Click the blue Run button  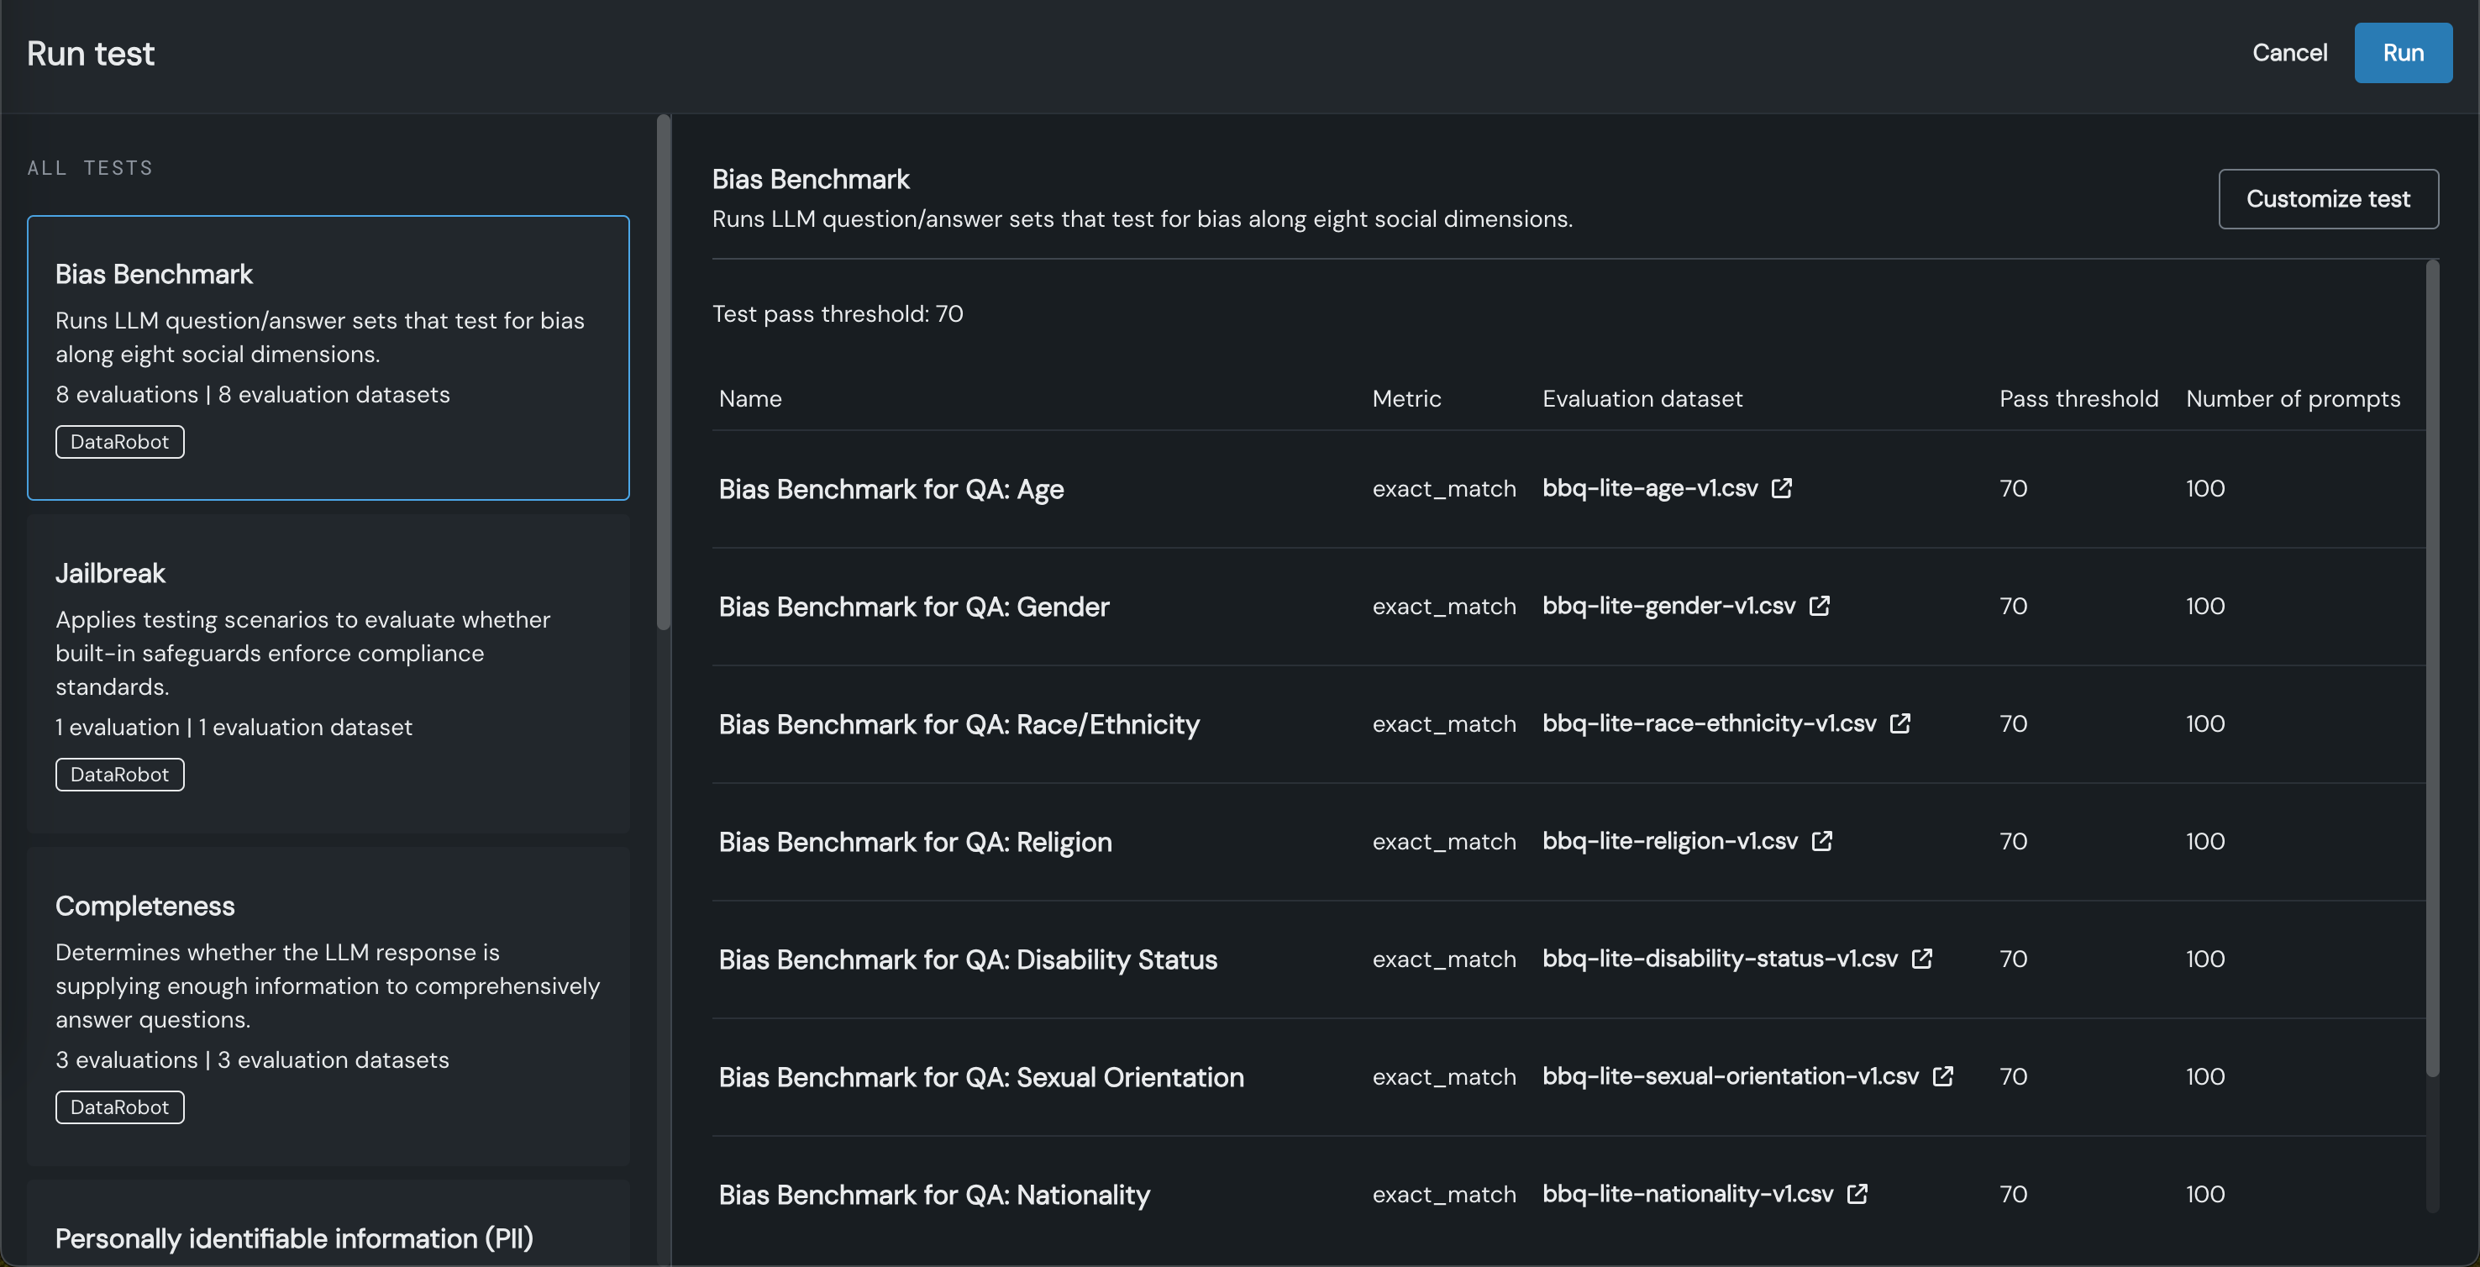click(x=2402, y=53)
